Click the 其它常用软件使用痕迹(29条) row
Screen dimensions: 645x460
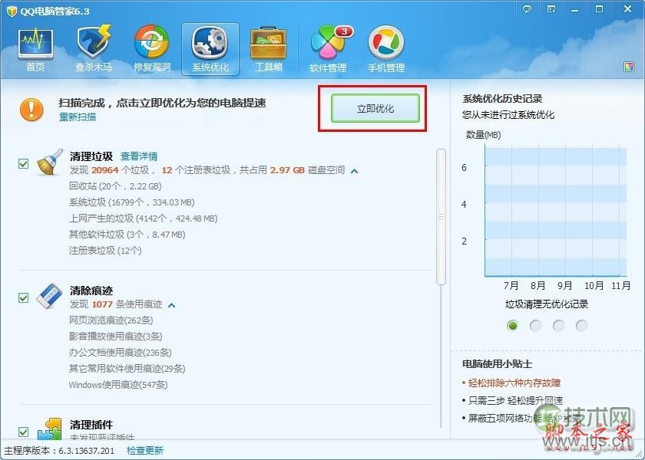(127, 369)
